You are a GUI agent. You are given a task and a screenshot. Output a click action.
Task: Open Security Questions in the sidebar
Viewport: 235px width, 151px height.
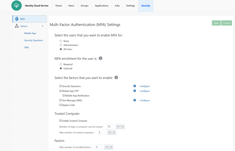coord(34,40)
